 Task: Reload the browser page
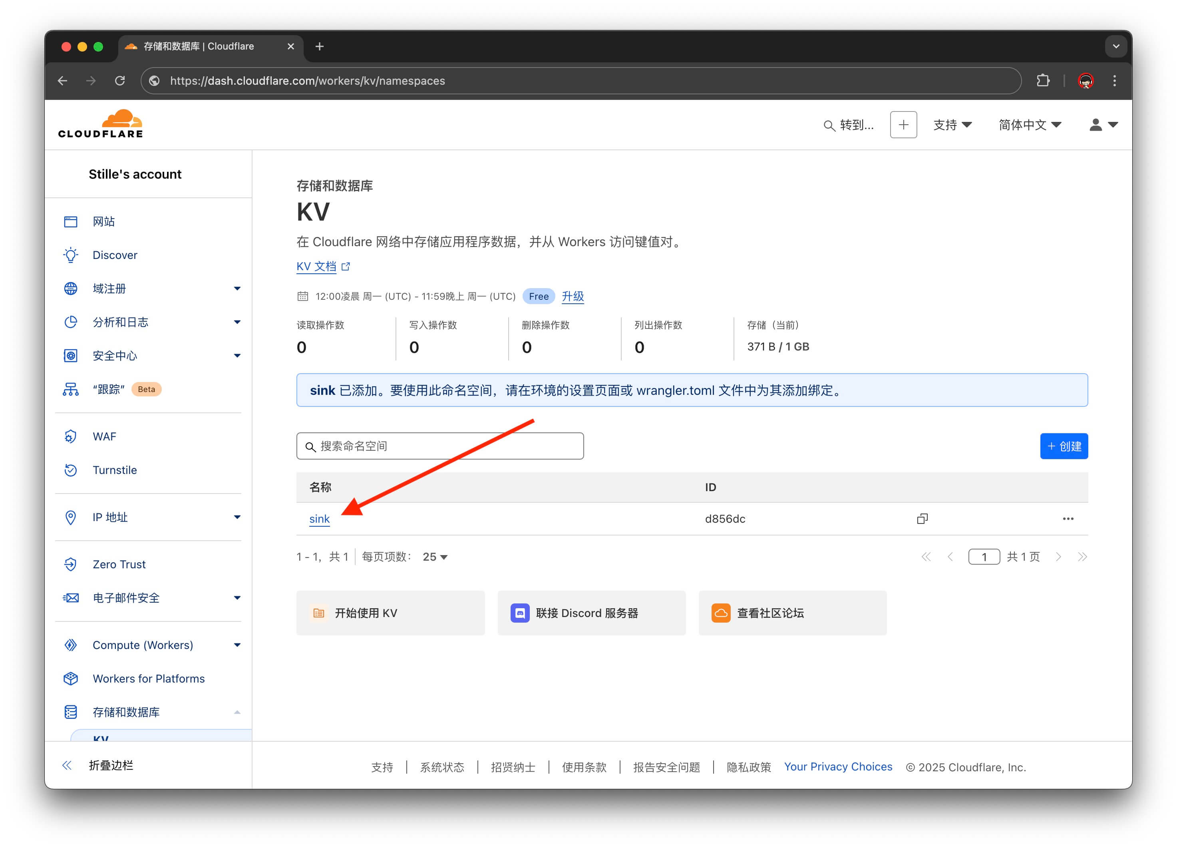pyautogui.click(x=120, y=80)
